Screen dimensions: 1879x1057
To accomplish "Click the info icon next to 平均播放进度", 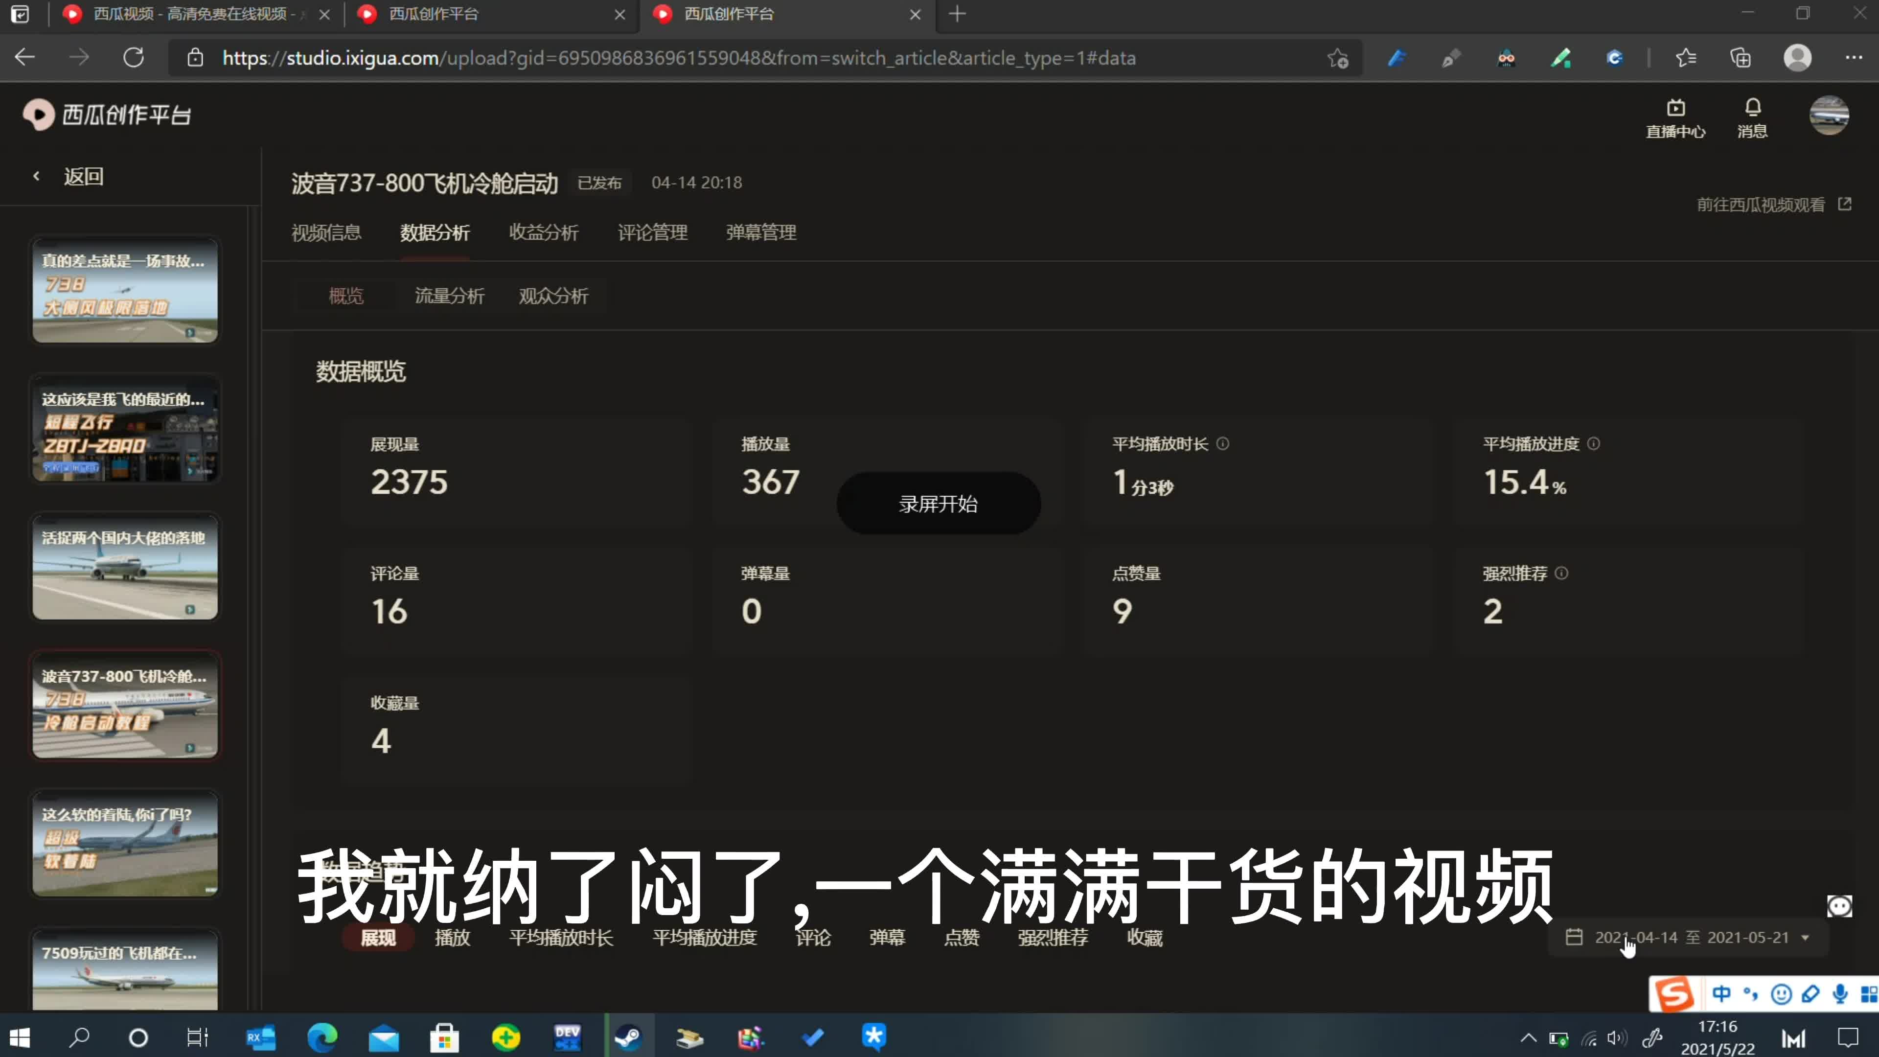I will 1594,443.
